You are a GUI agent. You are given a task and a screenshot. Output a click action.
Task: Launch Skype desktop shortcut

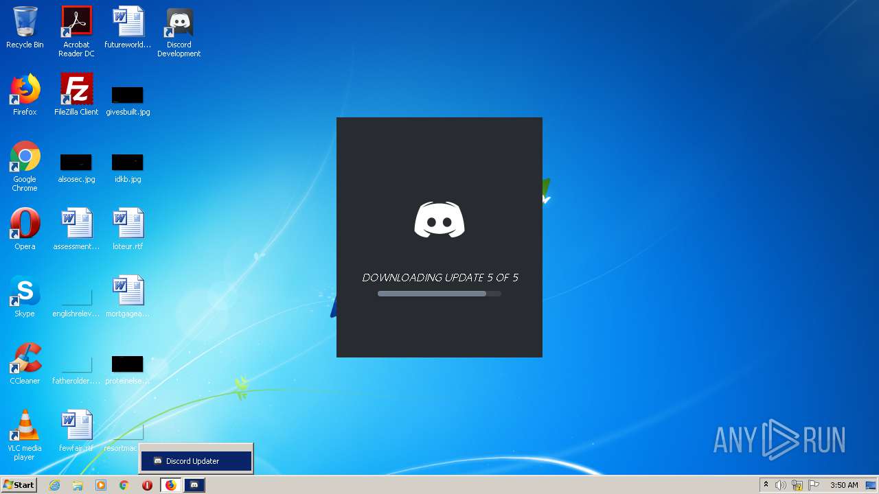tap(25, 296)
